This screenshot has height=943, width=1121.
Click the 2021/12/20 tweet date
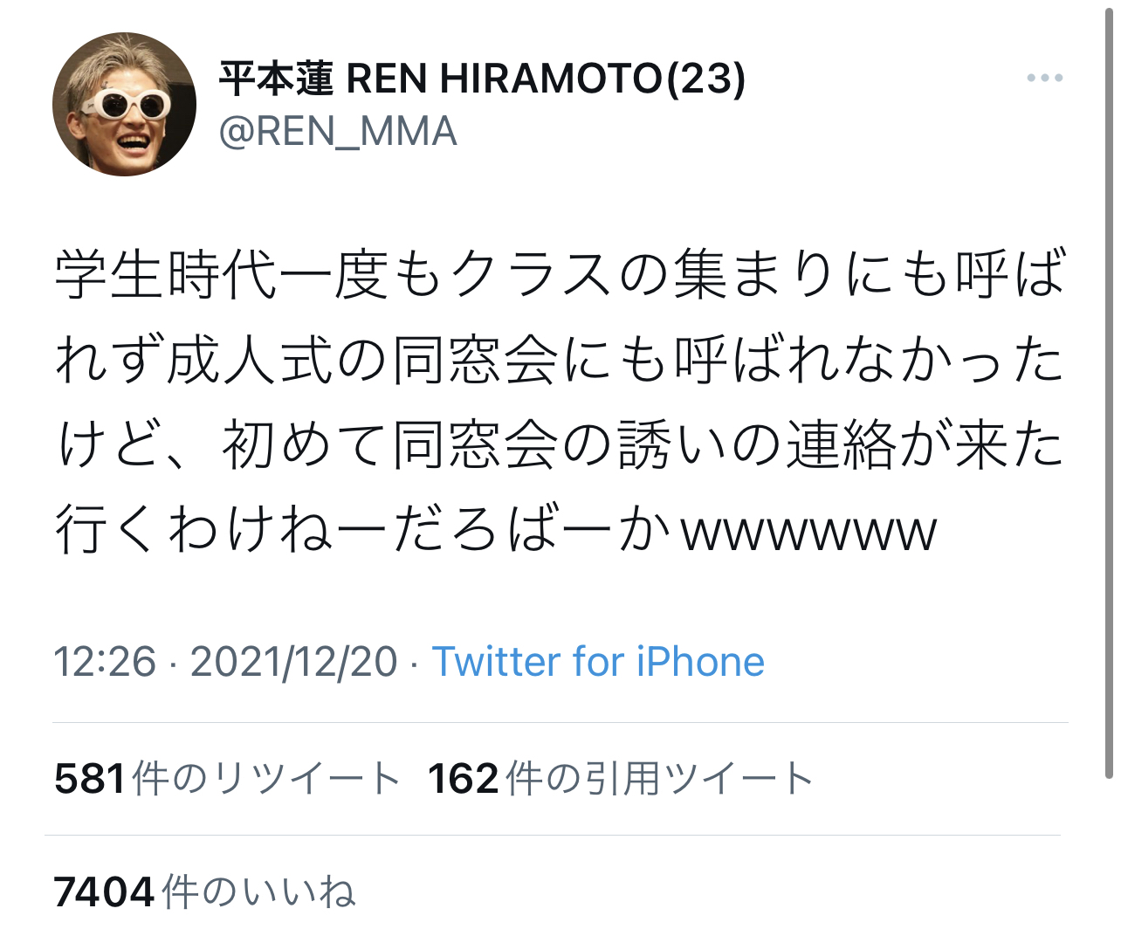[293, 662]
